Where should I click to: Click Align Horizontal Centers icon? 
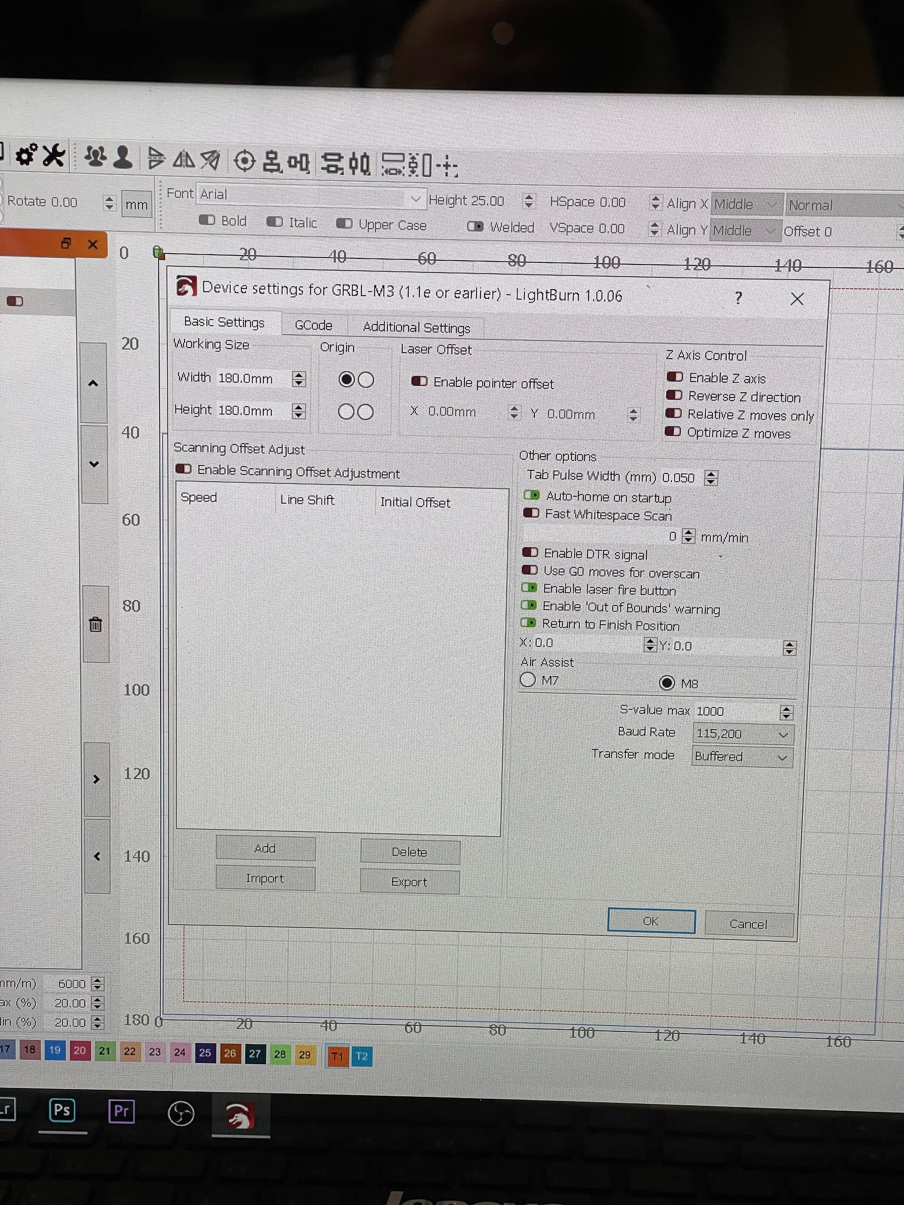(332, 163)
